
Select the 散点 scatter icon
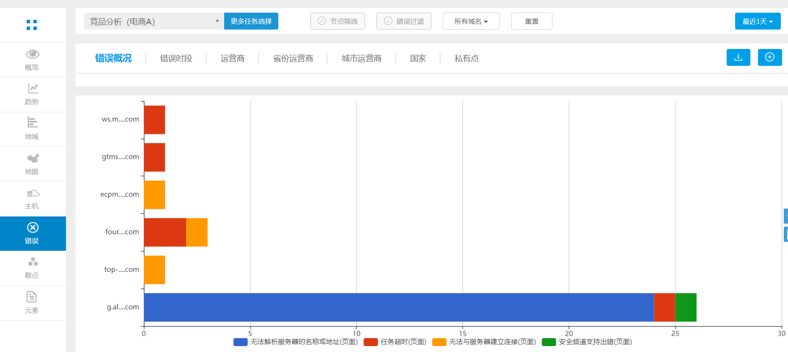(33, 262)
